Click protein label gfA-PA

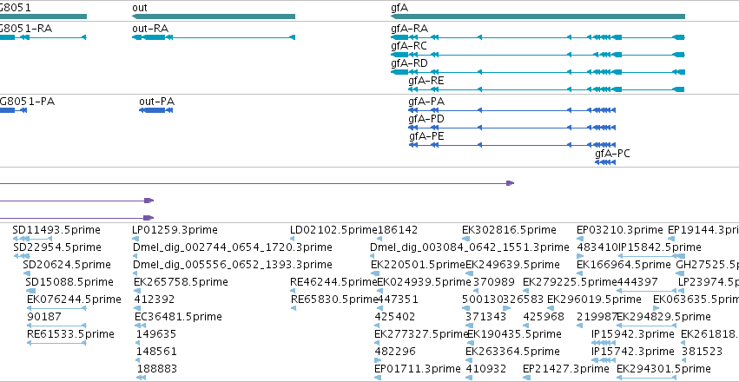[x=426, y=102]
